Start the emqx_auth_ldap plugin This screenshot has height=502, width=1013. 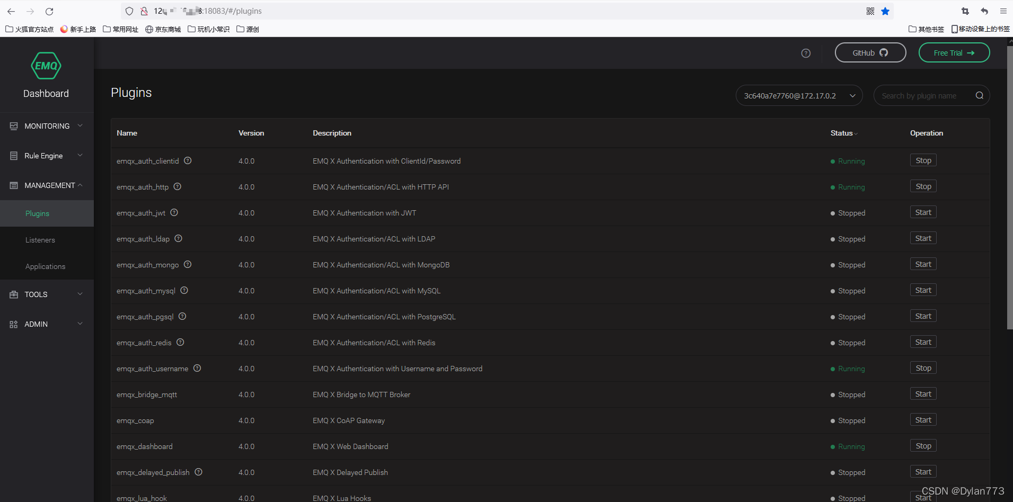tap(923, 238)
